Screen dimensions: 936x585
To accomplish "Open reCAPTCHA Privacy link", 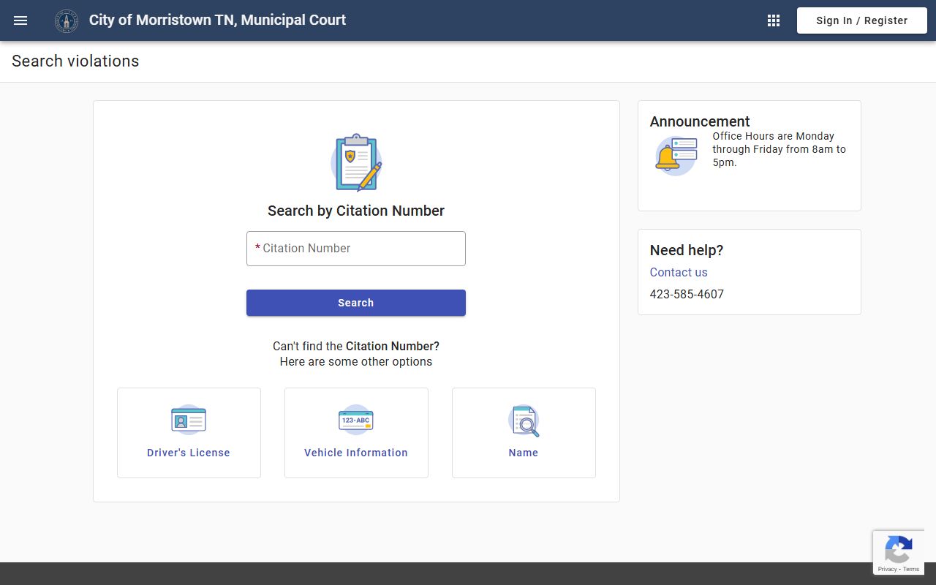I will pyautogui.click(x=887, y=569).
